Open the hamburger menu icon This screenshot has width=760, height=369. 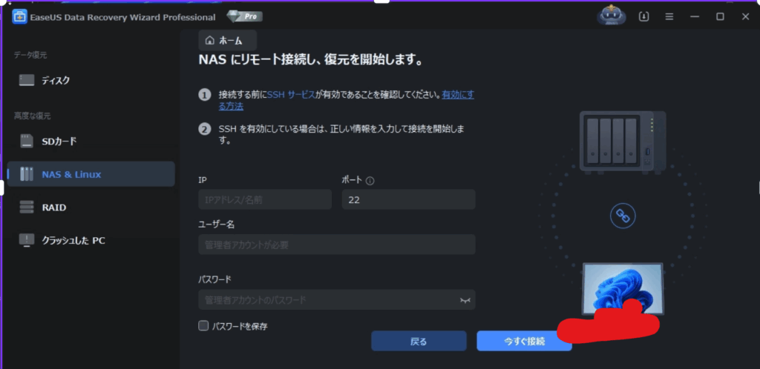pyautogui.click(x=669, y=16)
